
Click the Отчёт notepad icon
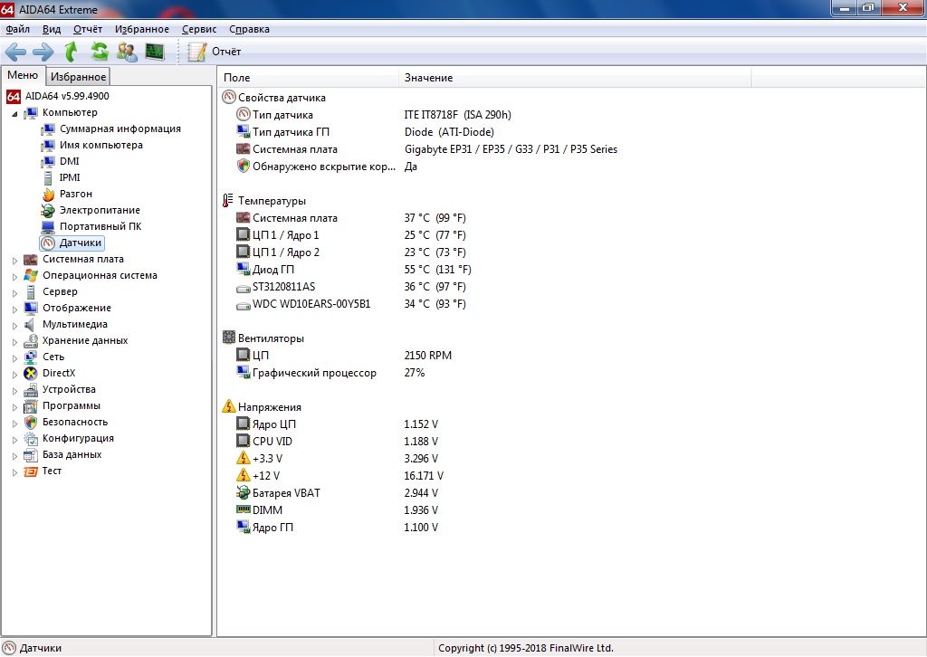coord(196,52)
